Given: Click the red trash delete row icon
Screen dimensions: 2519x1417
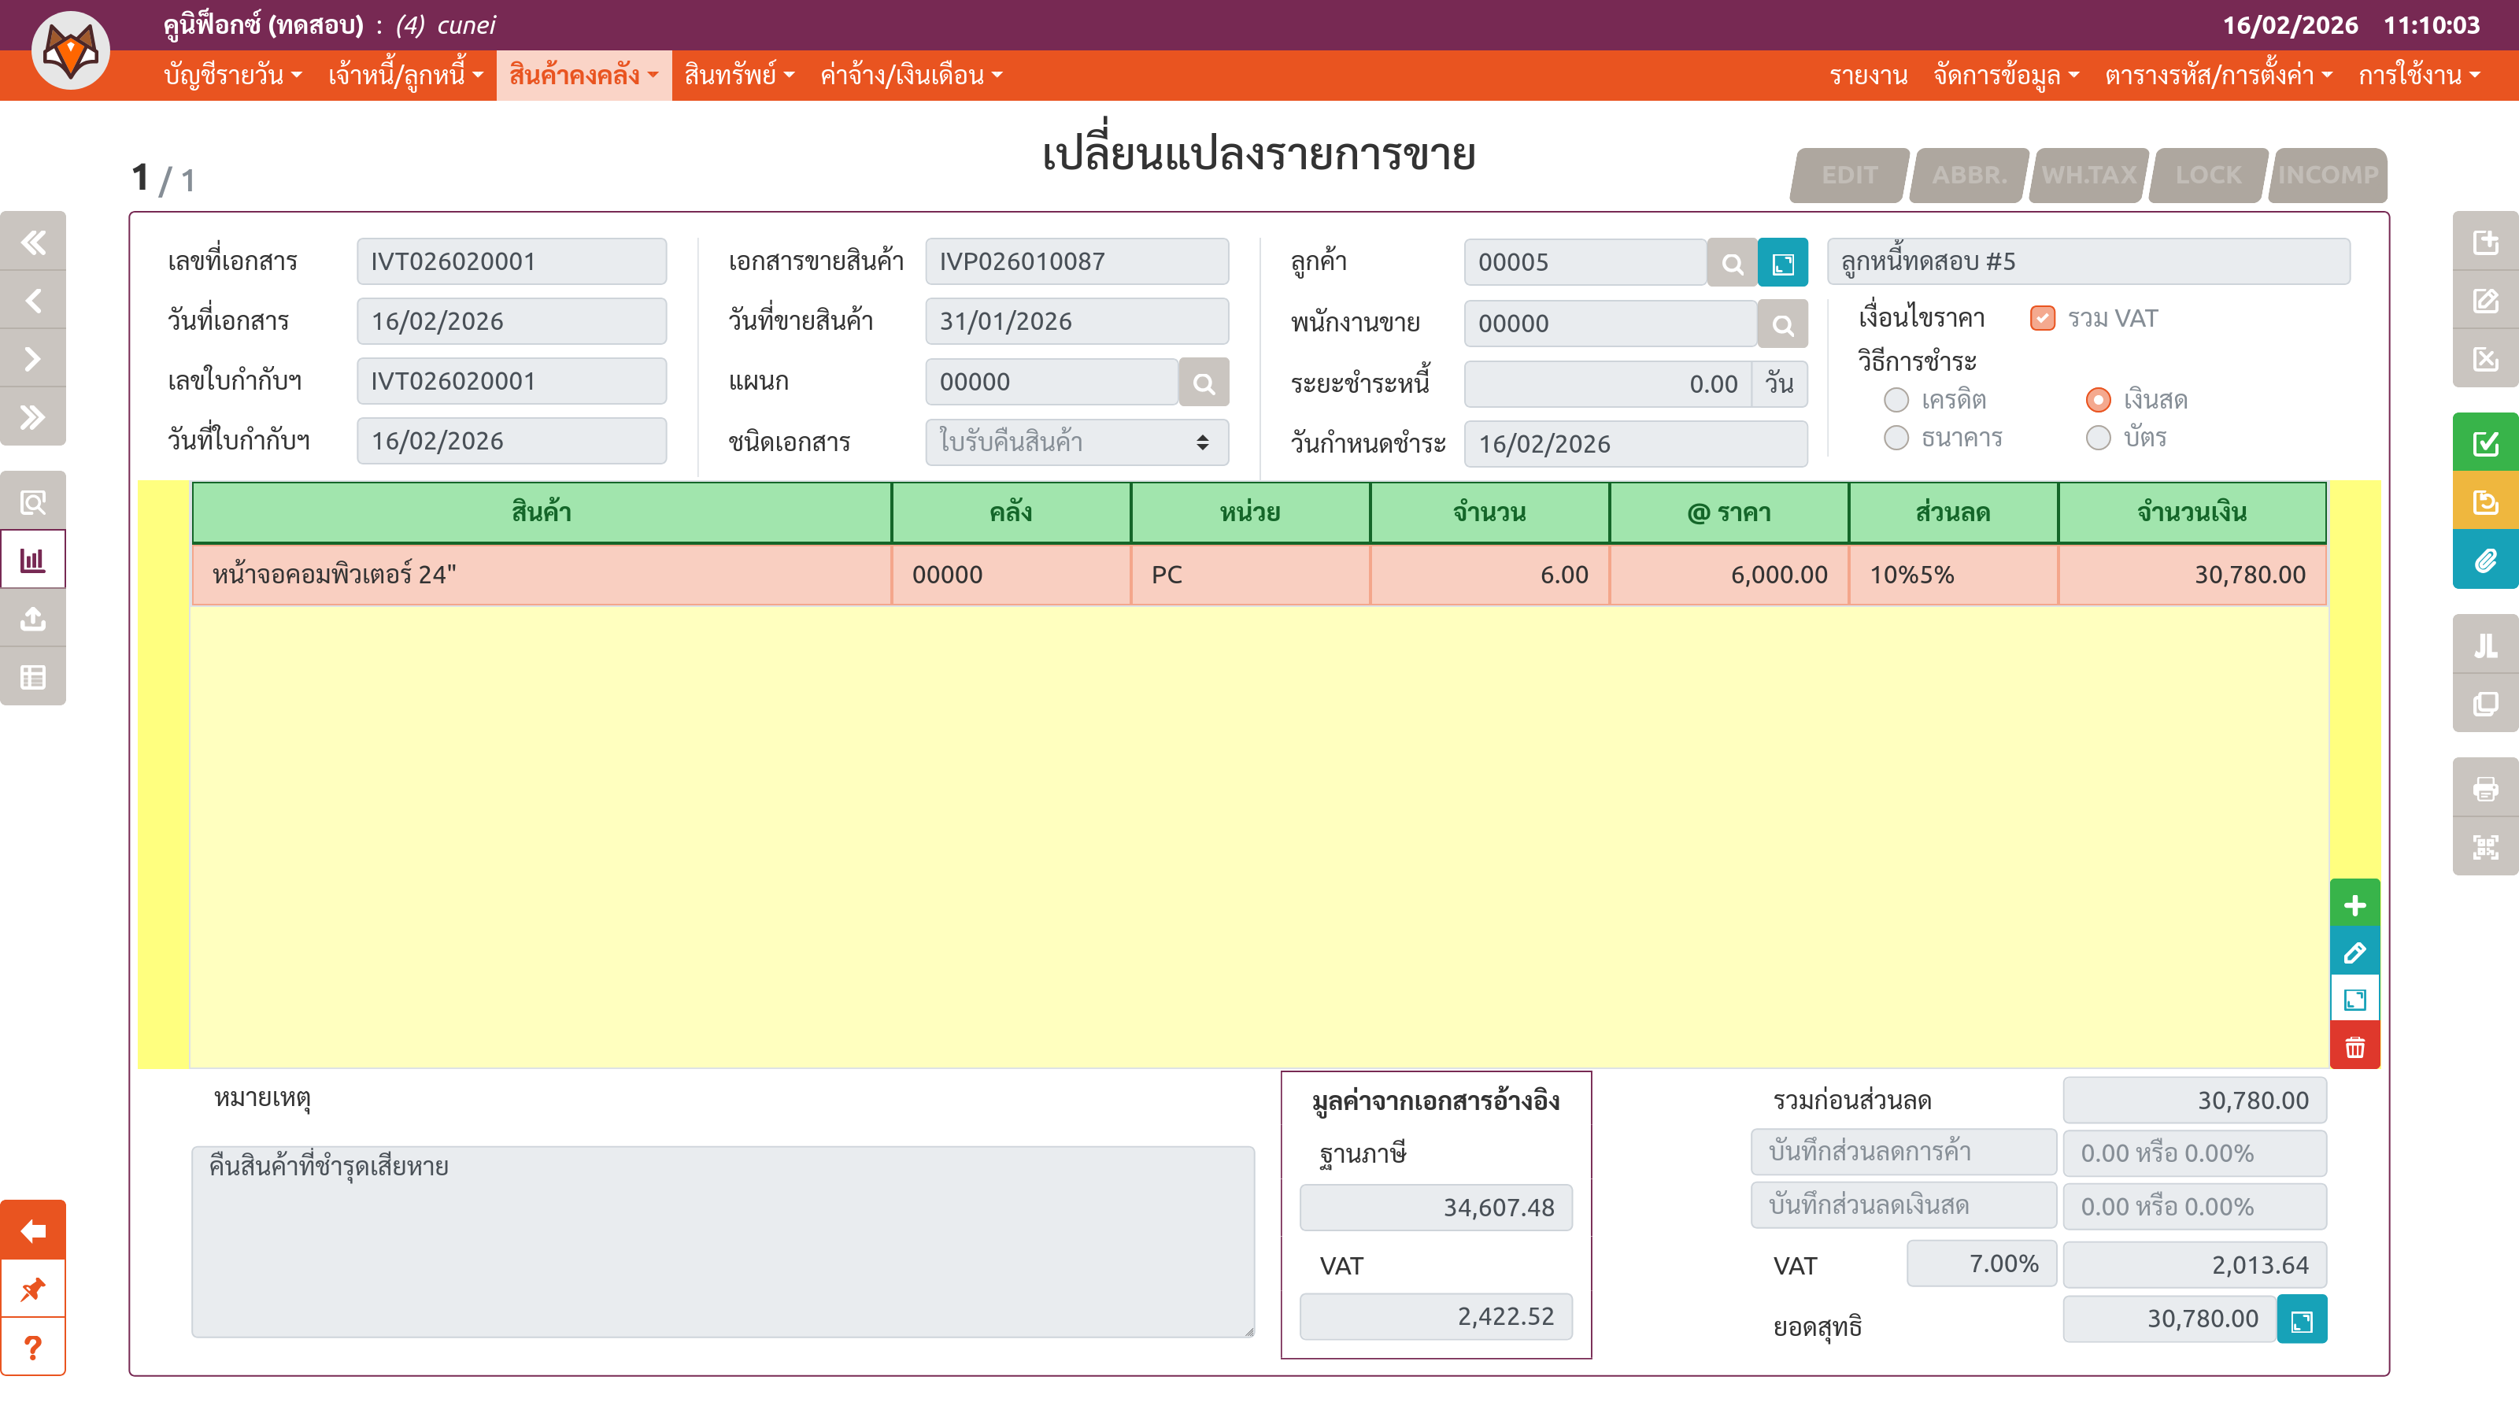Looking at the screenshot, I should tap(2354, 1047).
